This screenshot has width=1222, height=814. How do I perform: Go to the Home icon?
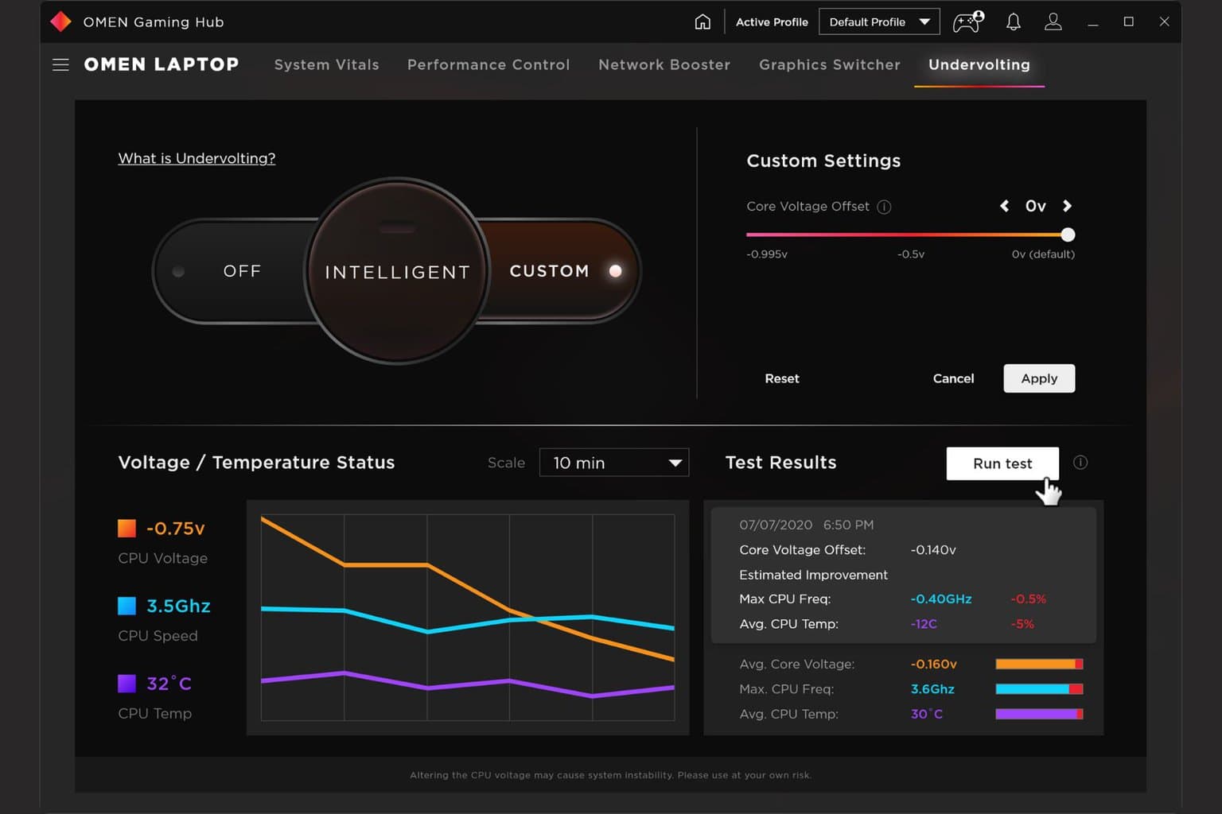coord(702,21)
